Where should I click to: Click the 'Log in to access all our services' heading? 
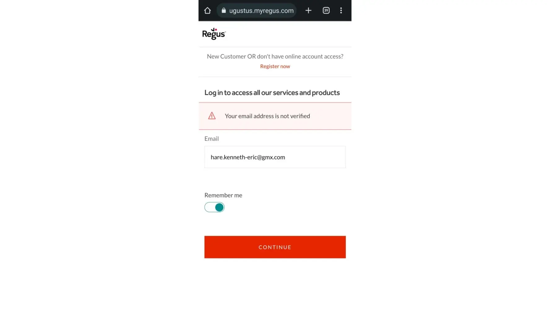[272, 93]
